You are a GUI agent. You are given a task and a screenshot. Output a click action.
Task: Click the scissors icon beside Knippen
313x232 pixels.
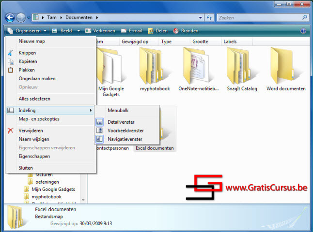10,53
